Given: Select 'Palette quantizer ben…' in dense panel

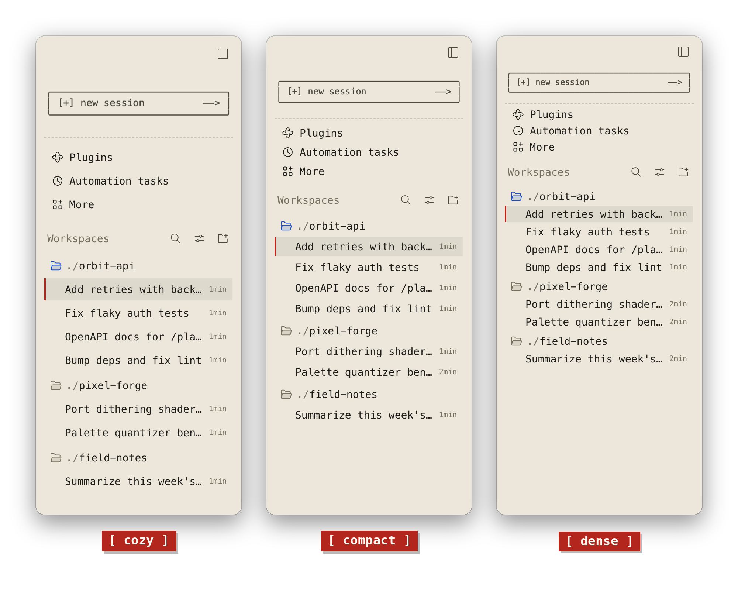Looking at the screenshot, I should tap(599, 322).
